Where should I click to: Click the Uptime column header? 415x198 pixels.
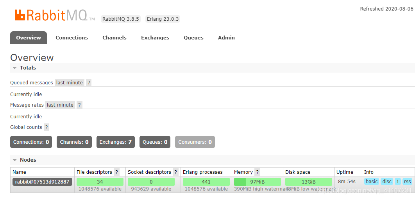click(345, 172)
